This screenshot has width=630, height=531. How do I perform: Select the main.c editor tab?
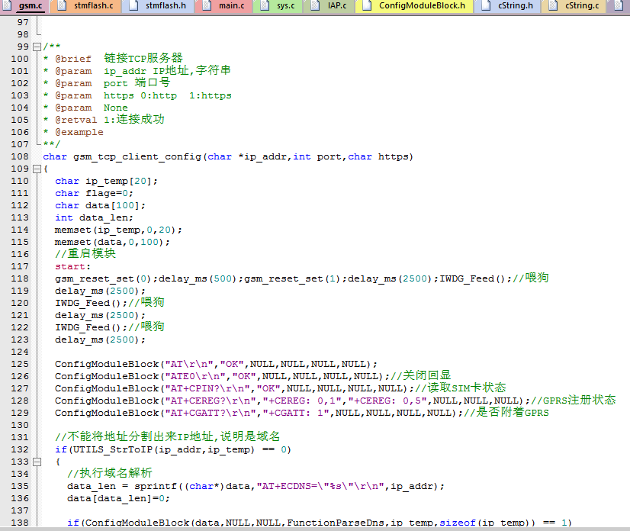pos(231,6)
